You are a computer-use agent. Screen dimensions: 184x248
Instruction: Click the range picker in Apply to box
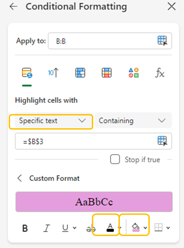click(162, 41)
